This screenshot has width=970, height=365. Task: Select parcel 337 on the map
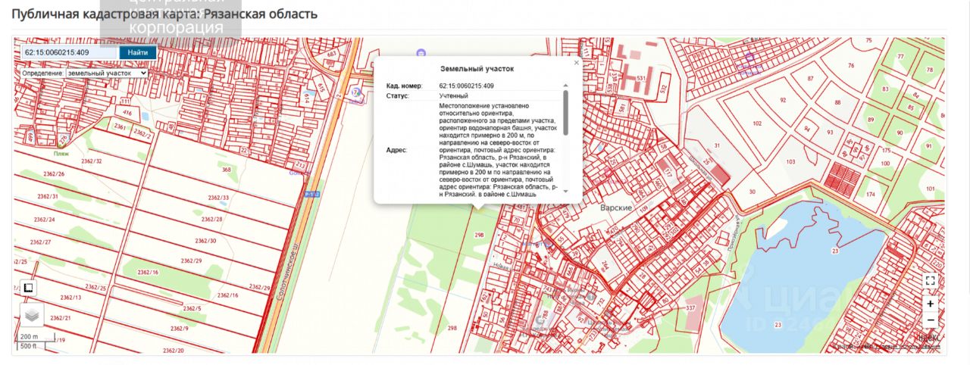(x=690, y=308)
